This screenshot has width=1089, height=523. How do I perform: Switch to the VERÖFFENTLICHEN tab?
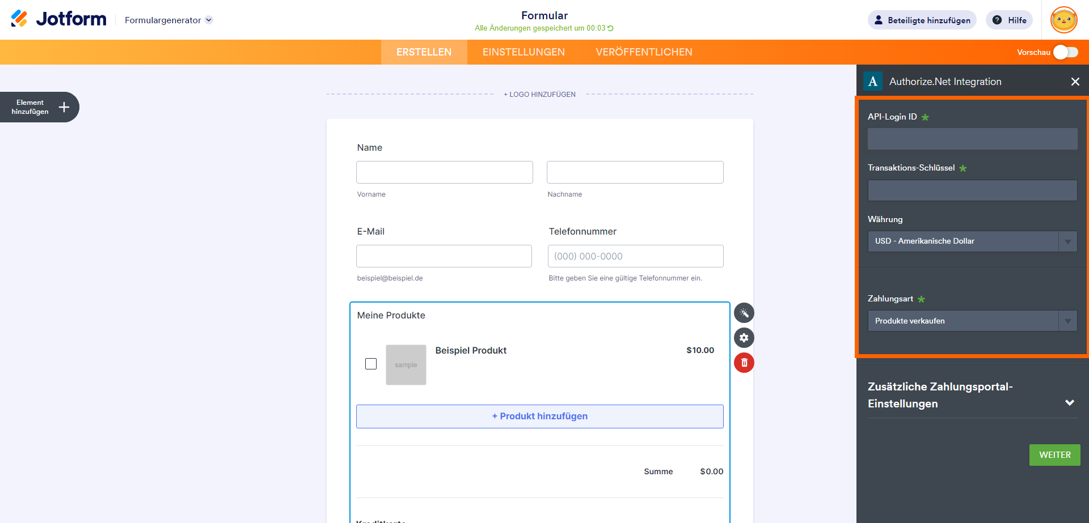pyautogui.click(x=644, y=52)
